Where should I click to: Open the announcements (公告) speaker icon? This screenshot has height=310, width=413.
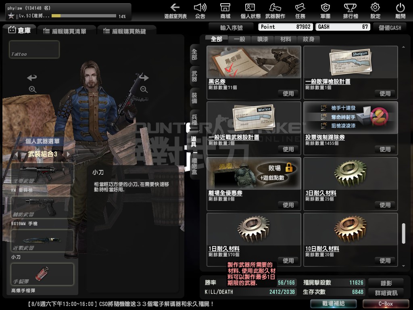pos(200,11)
